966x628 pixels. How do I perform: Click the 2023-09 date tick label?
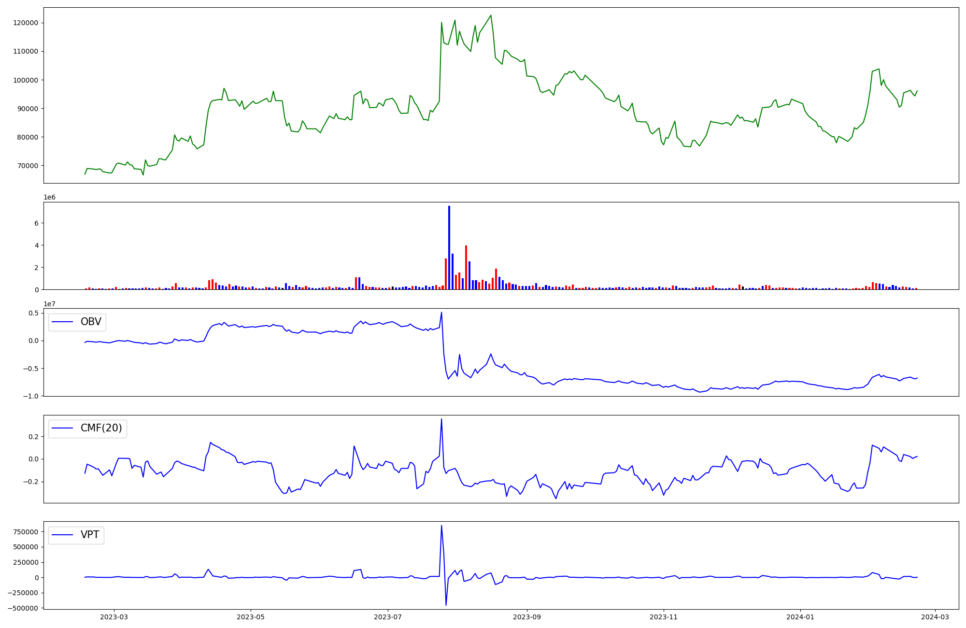click(x=527, y=617)
